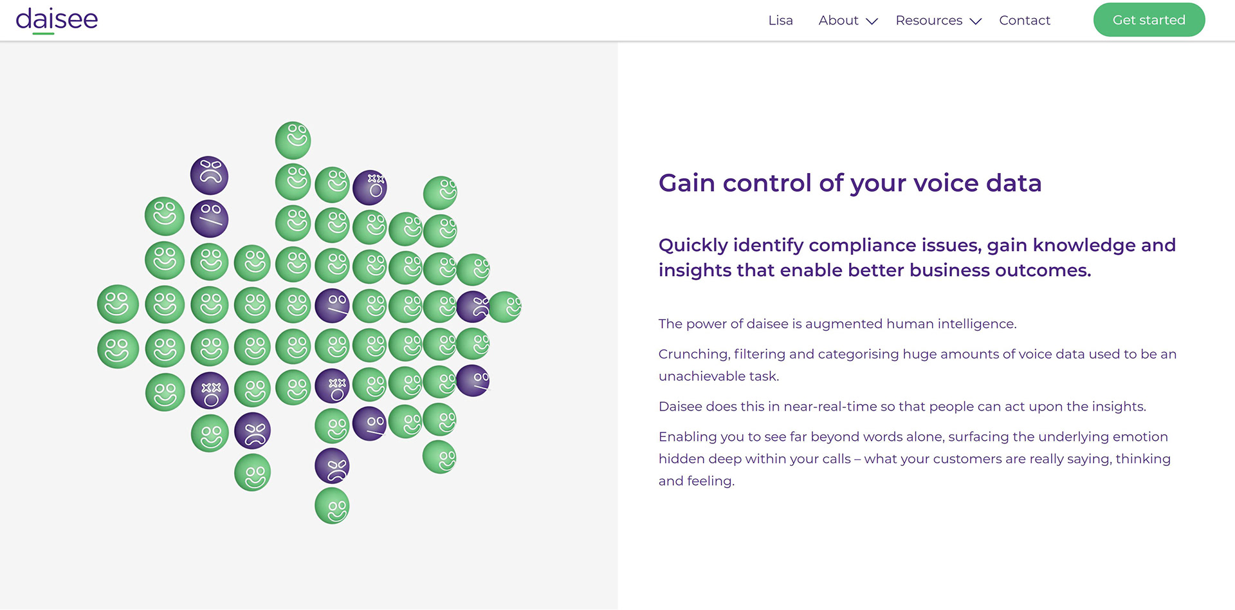This screenshot has width=1235, height=610.
Task: Open the Resources menu
Action: coord(929,21)
